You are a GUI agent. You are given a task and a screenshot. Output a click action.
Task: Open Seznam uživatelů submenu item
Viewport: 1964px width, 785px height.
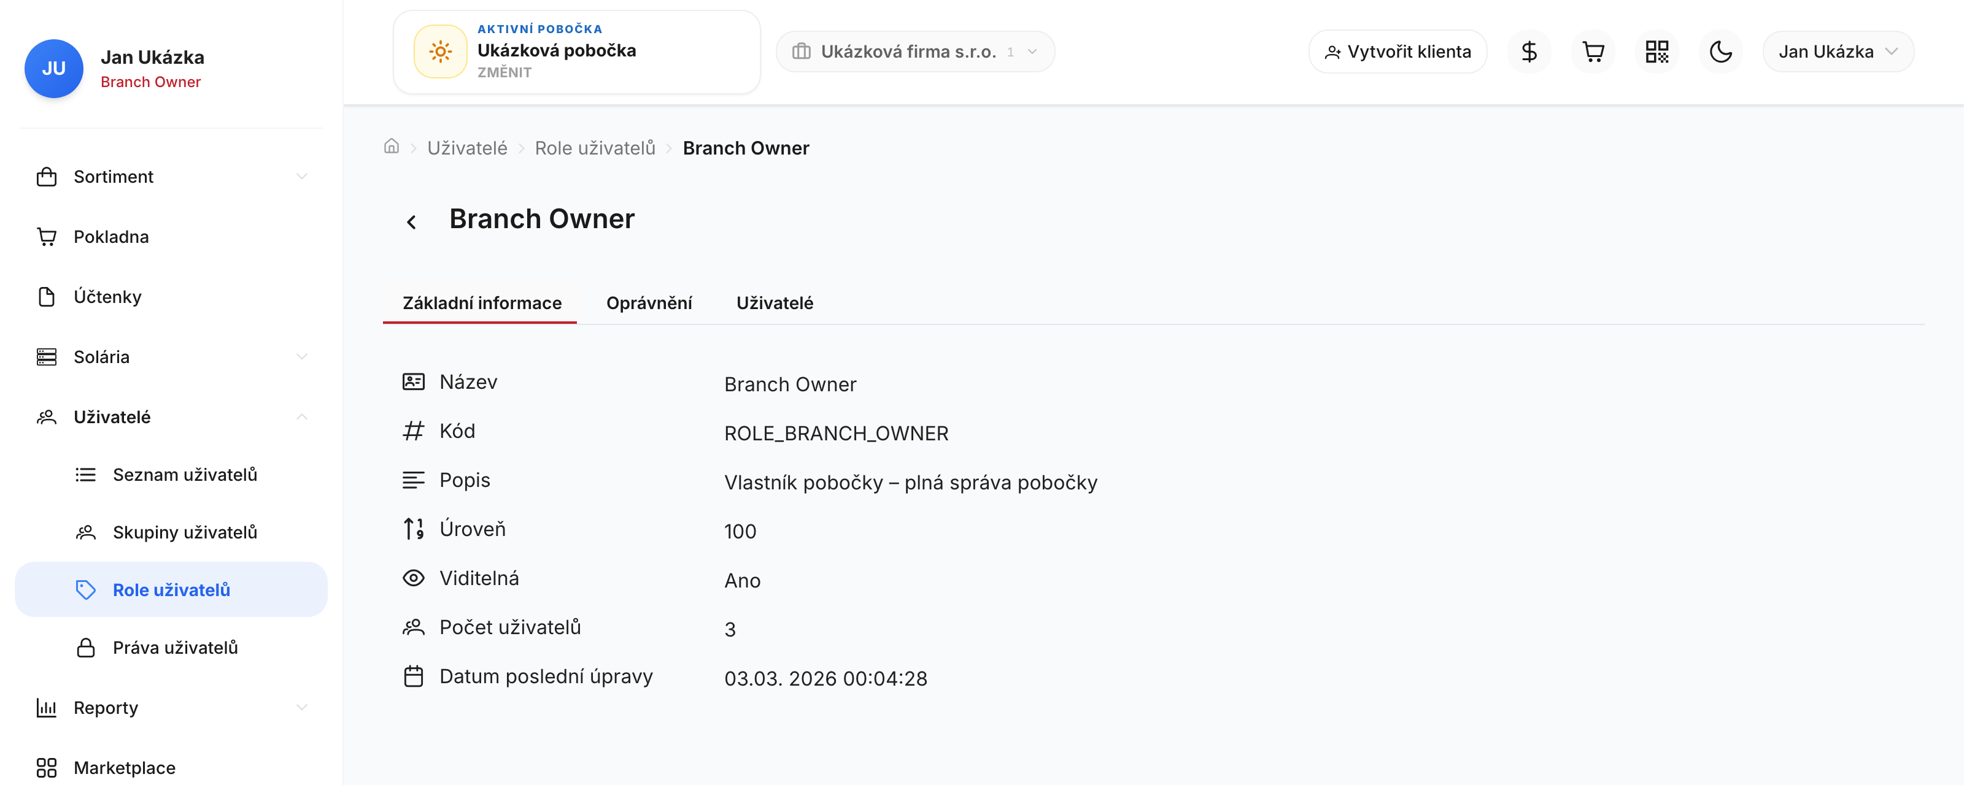pyautogui.click(x=172, y=475)
